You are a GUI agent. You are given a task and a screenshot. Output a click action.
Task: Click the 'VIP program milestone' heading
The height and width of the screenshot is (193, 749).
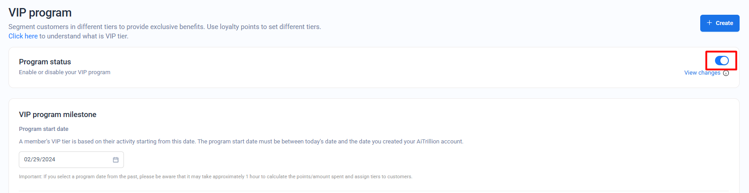pos(58,114)
